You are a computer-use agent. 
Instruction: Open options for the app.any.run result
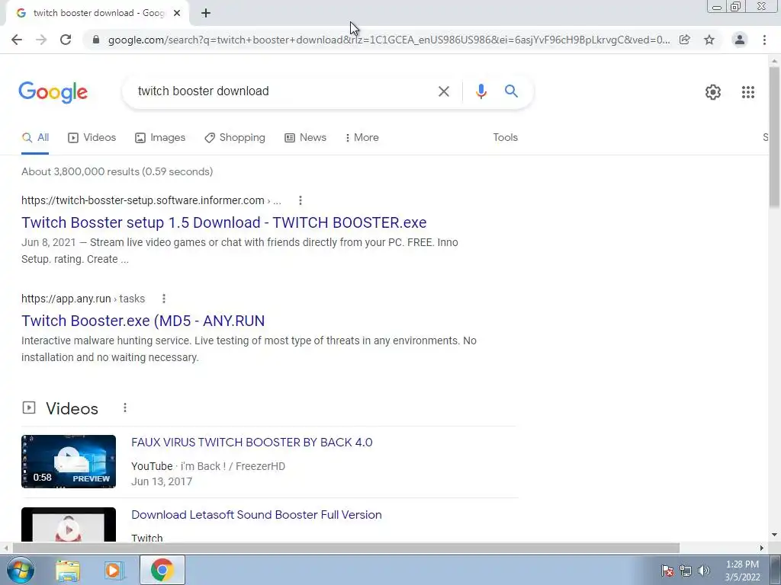point(163,299)
